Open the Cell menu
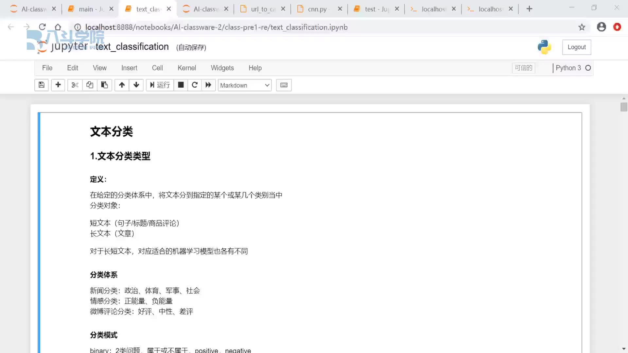The height and width of the screenshot is (353, 628). (x=157, y=68)
